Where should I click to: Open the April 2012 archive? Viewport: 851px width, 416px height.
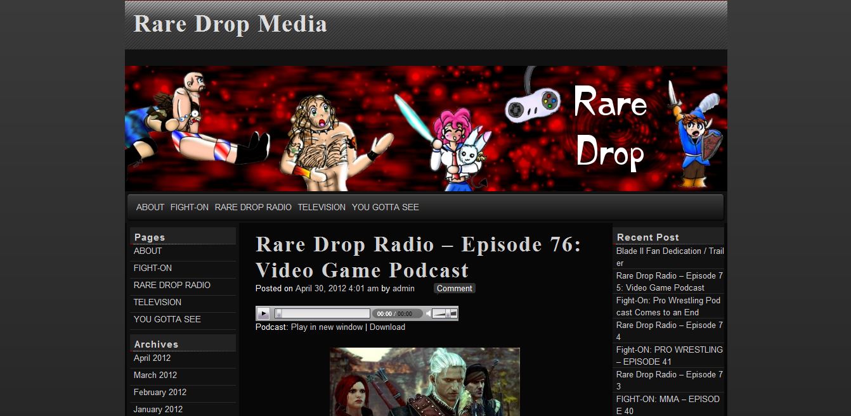point(152,358)
